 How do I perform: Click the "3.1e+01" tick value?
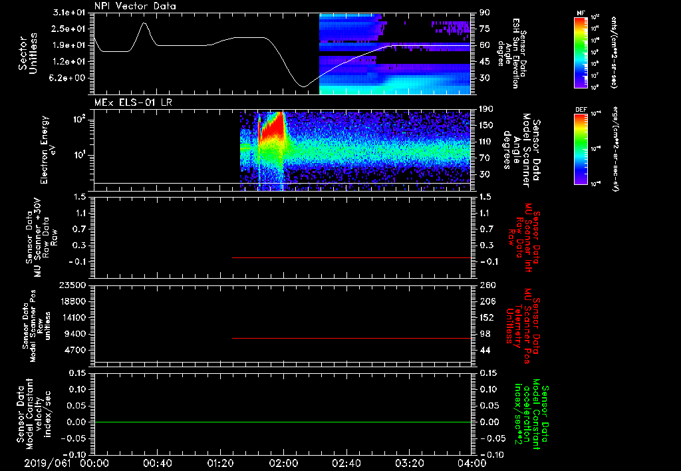(x=68, y=12)
